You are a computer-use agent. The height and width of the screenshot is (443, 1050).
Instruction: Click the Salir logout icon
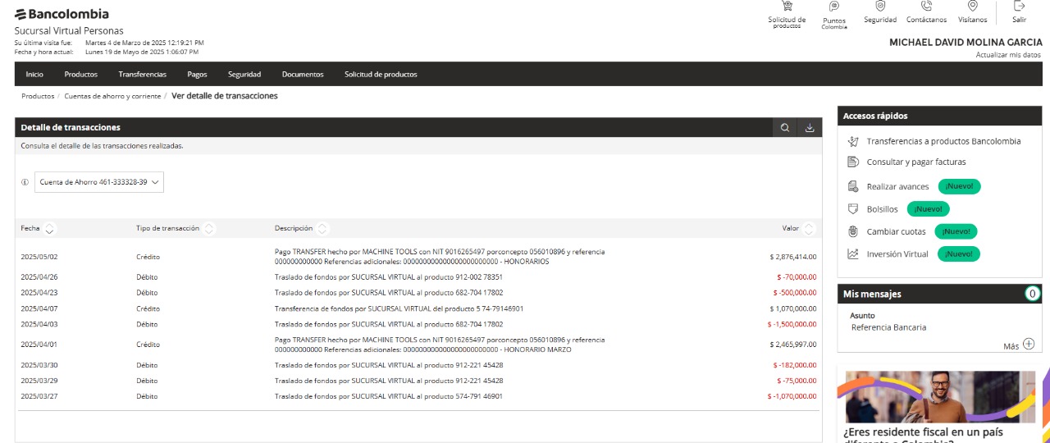[x=1019, y=6]
